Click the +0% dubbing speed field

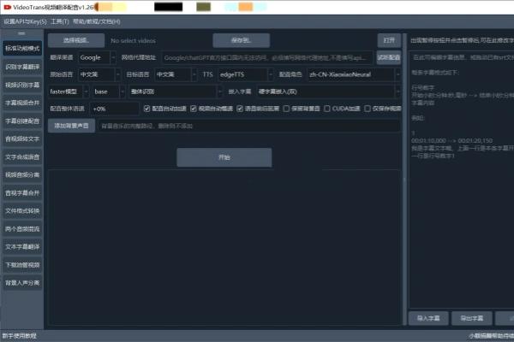coord(113,109)
